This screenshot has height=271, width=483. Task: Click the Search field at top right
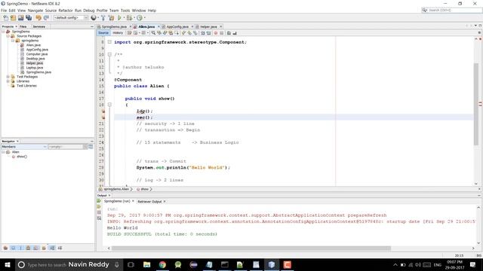(x=451, y=10)
